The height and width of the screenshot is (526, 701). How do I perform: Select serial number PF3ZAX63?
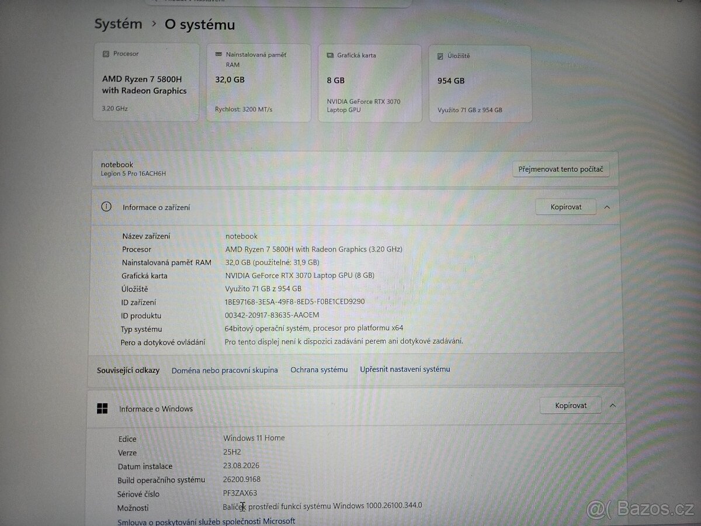[x=240, y=493]
